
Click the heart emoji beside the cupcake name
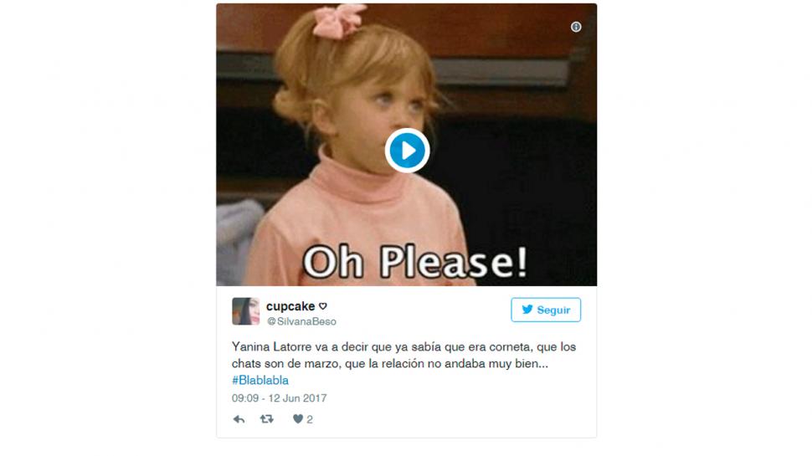[x=323, y=306]
